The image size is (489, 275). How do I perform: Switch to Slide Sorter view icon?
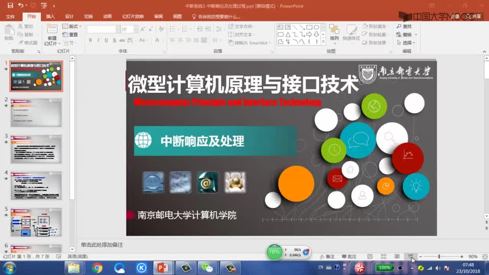click(x=383, y=257)
